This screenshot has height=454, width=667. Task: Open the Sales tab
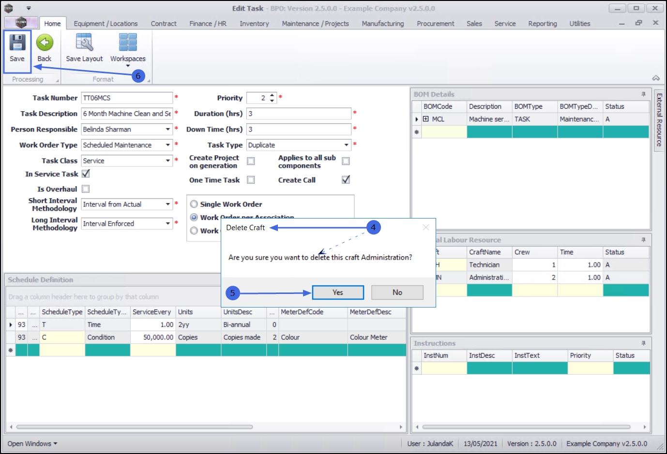(x=474, y=23)
